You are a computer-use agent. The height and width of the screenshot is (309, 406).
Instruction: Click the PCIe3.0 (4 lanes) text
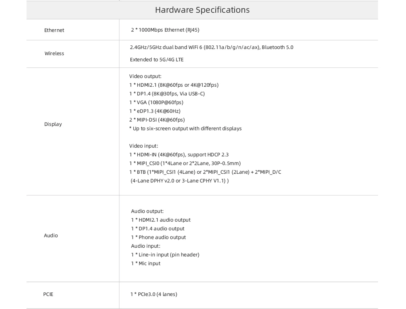click(x=154, y=294)
